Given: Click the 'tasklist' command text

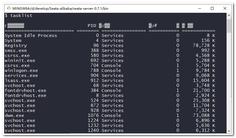Looking at the screenshot, I should click(21, 15).
